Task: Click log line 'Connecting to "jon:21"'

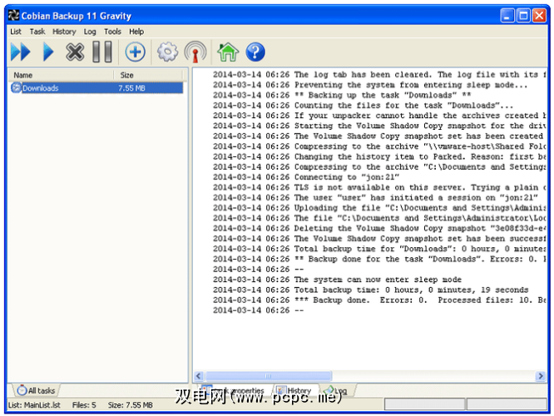Action: pos(306,177)
